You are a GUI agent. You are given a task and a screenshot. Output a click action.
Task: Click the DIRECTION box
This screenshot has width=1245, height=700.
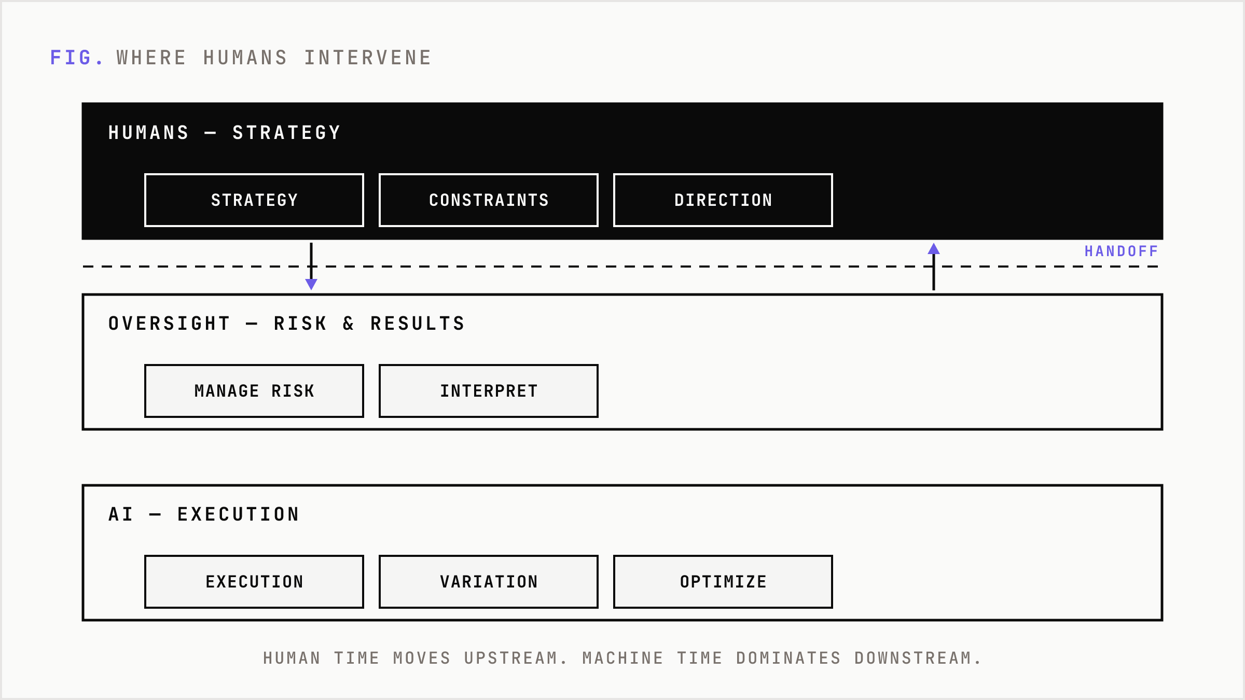pyautogui.click(x=723, y=200)
